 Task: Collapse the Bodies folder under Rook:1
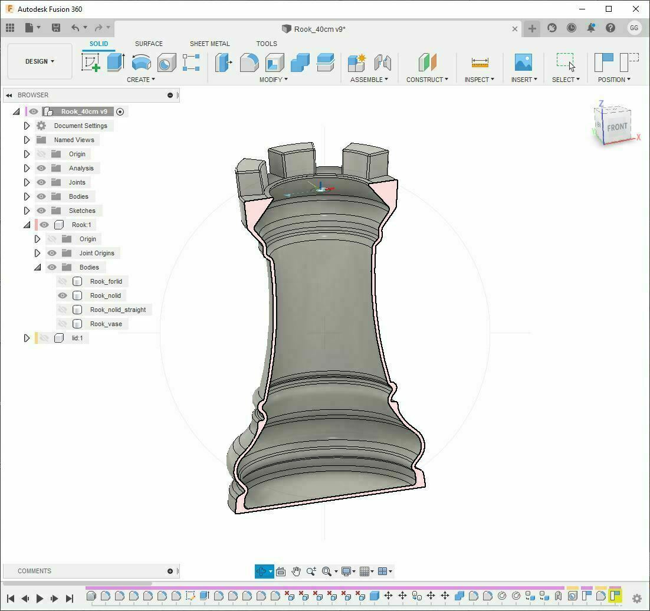pyautogui.click(x=38, y=267)
